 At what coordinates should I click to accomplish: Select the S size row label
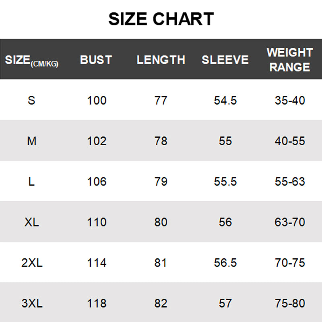[x=31, y=100]
